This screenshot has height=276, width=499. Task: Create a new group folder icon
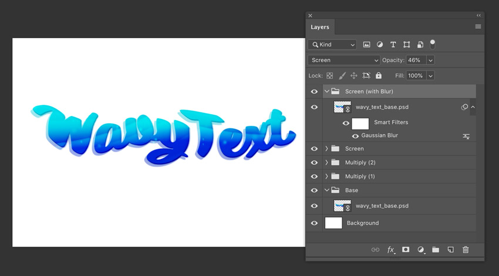[436, 250]
